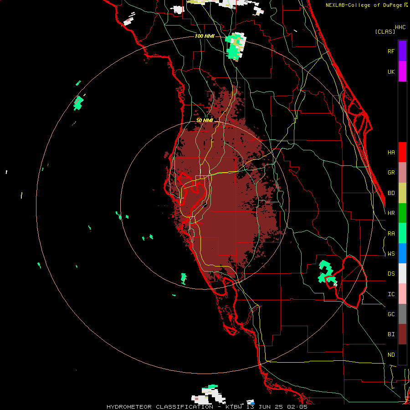The image size is (410, 410).
Task: Click the [CLAS] units label
Action: pyautogui.click(x=385, y=31)
